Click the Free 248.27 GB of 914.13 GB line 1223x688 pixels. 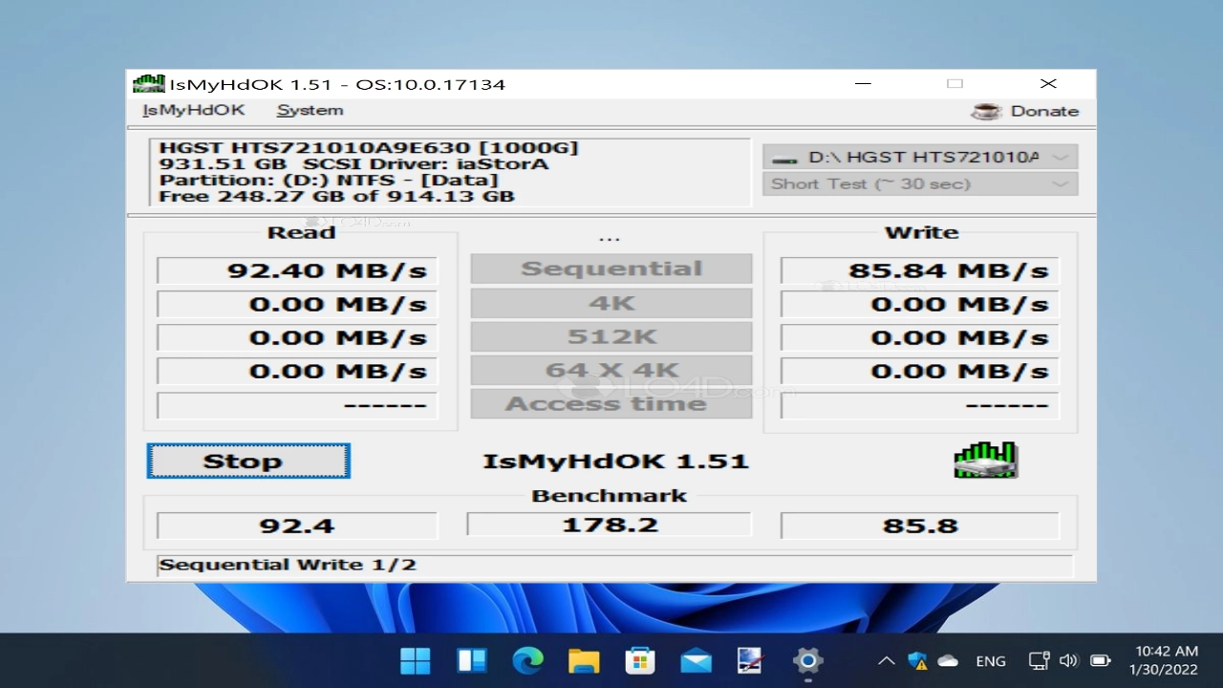[x=336, y=196]
